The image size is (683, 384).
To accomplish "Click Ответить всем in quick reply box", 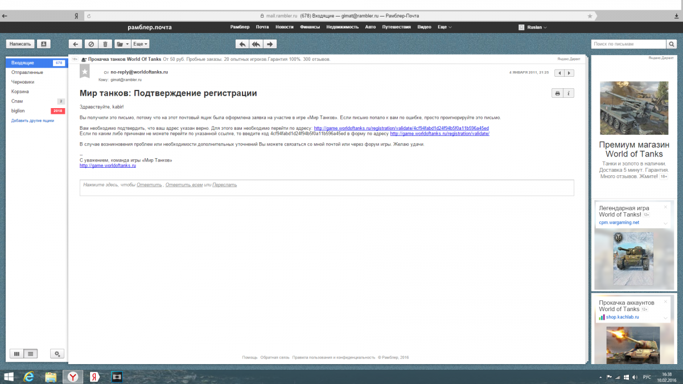I will pyautogui.click(x=184, y=185).
